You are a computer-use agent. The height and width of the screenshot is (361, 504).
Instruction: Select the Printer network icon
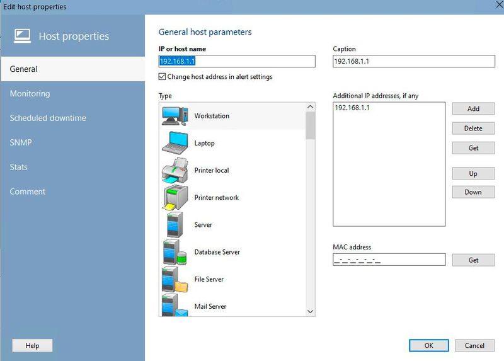tap(175, 197)
